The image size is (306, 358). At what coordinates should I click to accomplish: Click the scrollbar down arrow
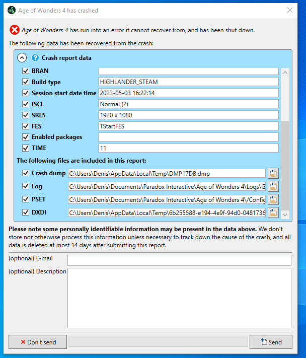[285, 214]
